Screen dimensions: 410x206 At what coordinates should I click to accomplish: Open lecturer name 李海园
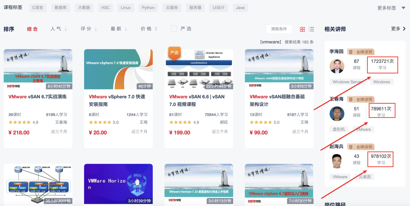tap(337, 52)
